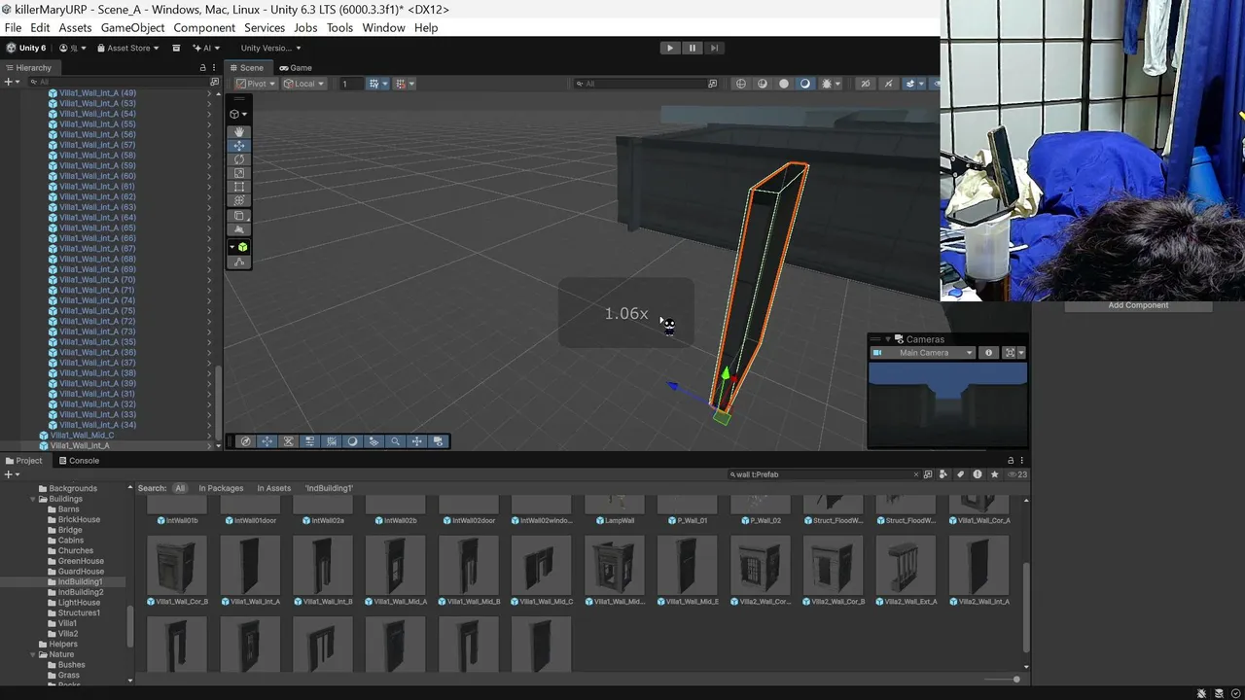Click the favorite star icon in Project panel
This screenshot has width=1245, height=700.
click(994, 474)
